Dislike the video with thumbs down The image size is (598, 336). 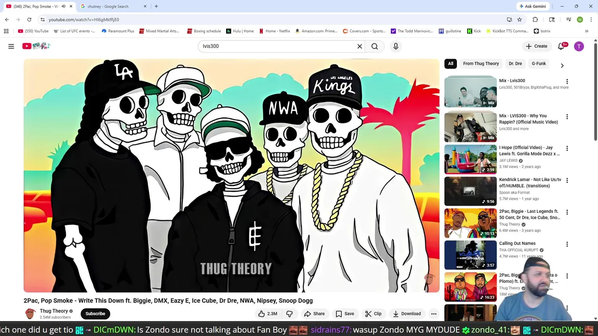[290, 314]
